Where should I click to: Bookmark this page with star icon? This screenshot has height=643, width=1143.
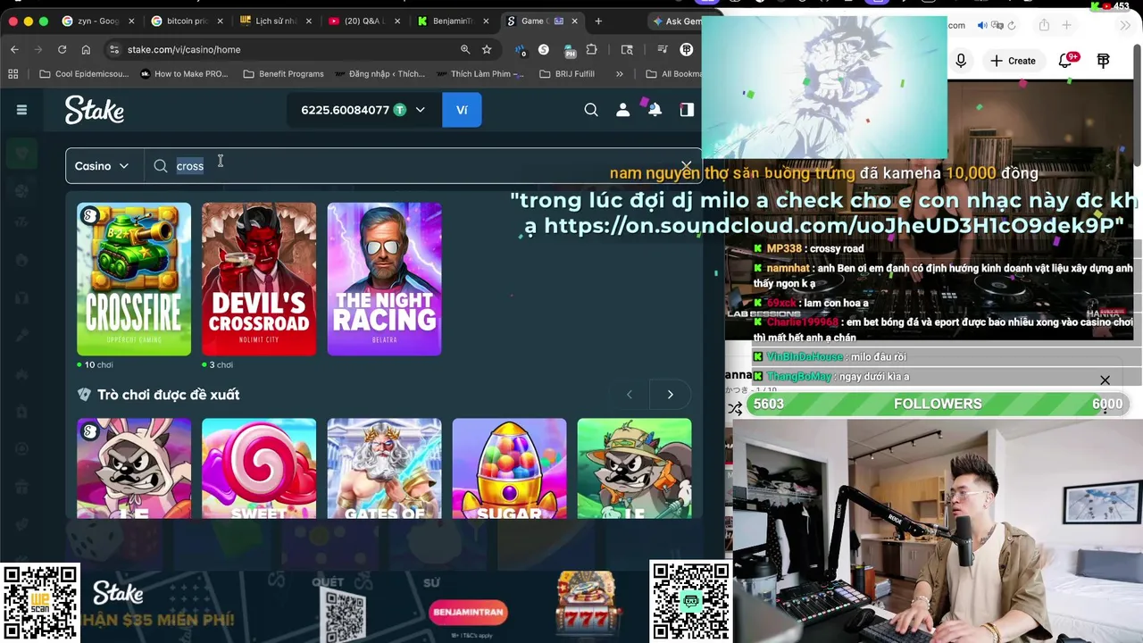click(487, 49)
